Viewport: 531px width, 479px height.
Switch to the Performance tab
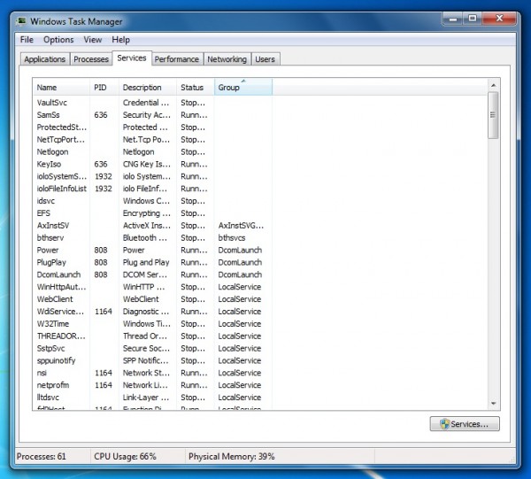pyautogui.click(x=177, y=59)
